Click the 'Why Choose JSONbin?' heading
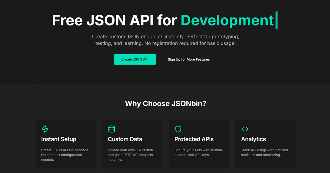The height and width of the screenshot is (173, 330). click(166, 104)
